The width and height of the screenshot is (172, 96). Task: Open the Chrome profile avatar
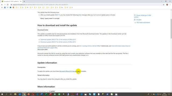pyautogui.click(x=167, y=5)
